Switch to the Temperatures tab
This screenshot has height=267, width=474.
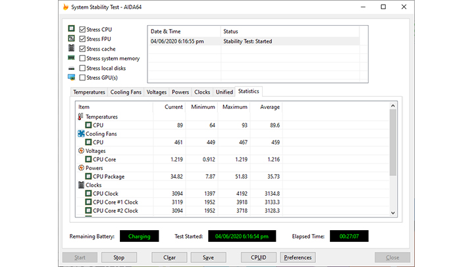coord(89,92)
